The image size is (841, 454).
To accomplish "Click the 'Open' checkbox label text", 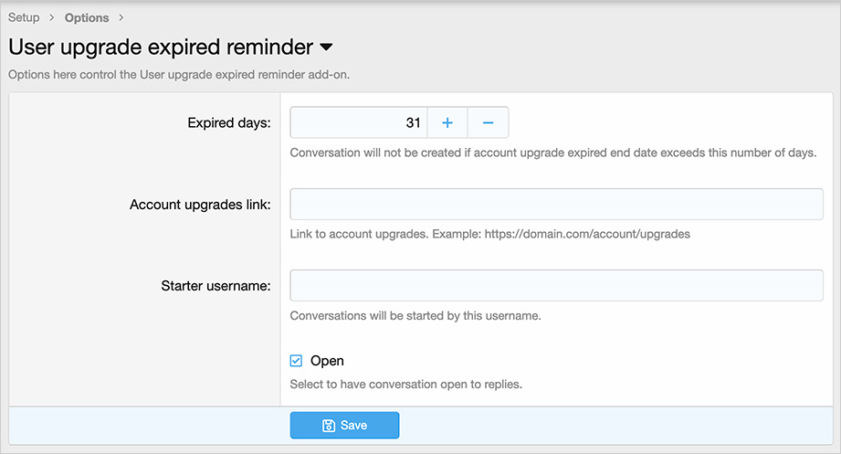I will pos(327,361).
